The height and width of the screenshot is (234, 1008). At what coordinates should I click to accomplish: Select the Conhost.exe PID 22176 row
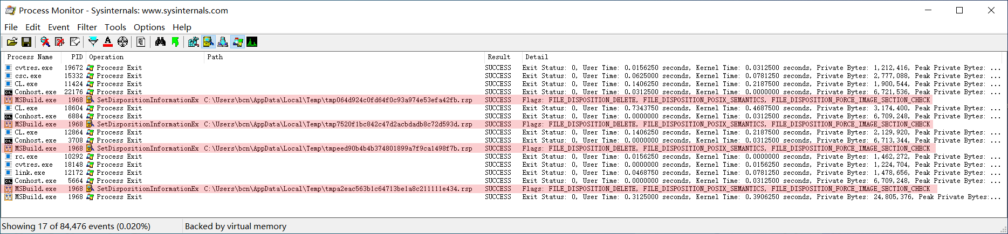tap(503, 92)
